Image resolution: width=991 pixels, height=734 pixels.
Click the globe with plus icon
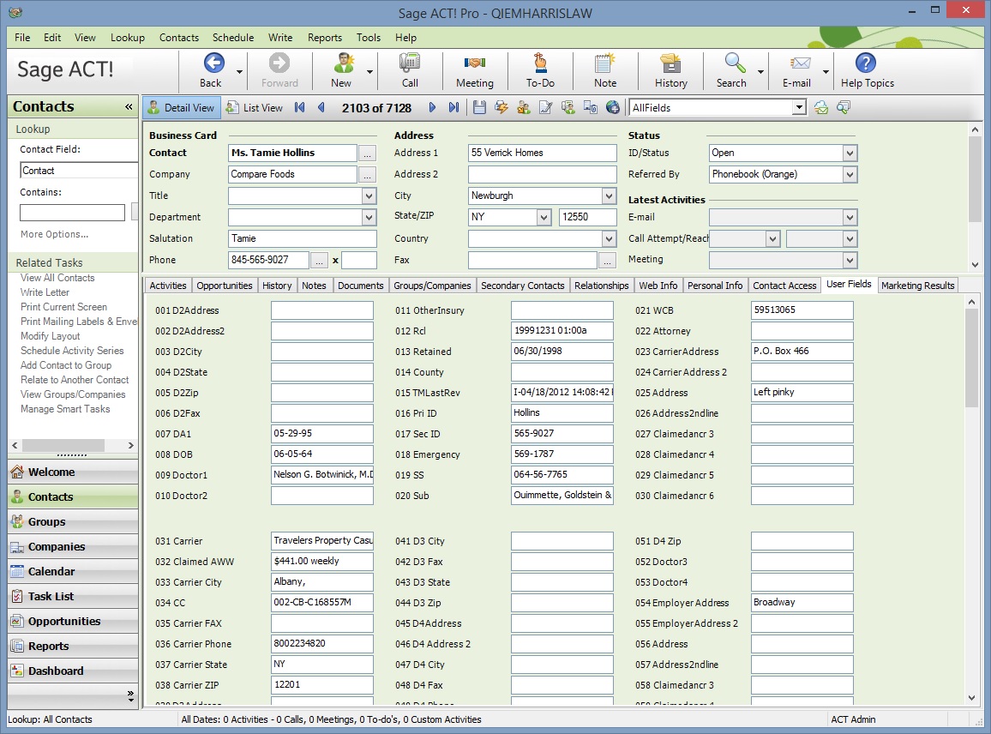[x=612, y=107]
